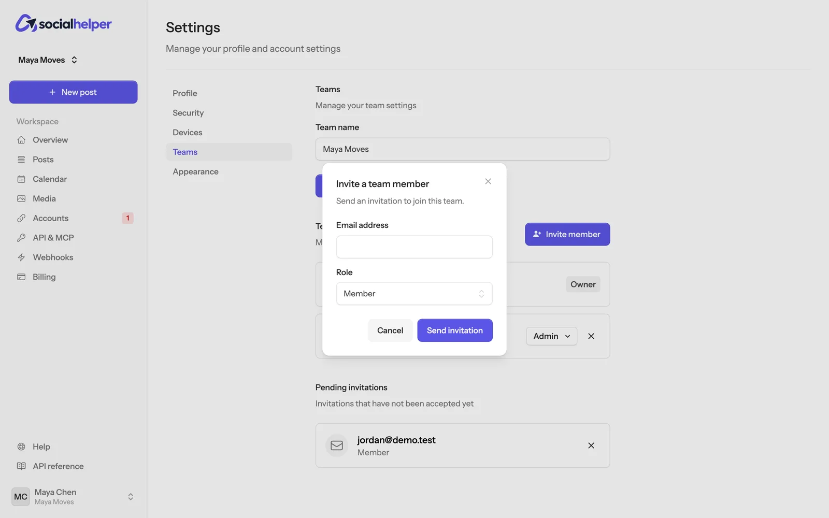Image resolution: width=829 pixels, height=518 pixels.
Task: Click the jordan@demo.test email text
Action: (396, 440)
